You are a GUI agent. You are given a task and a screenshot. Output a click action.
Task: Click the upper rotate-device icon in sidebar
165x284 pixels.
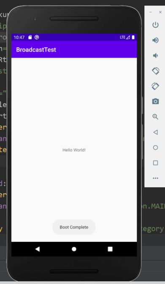click(155, 71)
